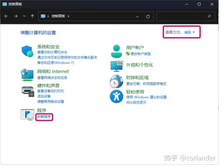Open 轻松使用 category
Viewport: 221px width, 167px height.
pyautogui.click(x=135, y=92)
